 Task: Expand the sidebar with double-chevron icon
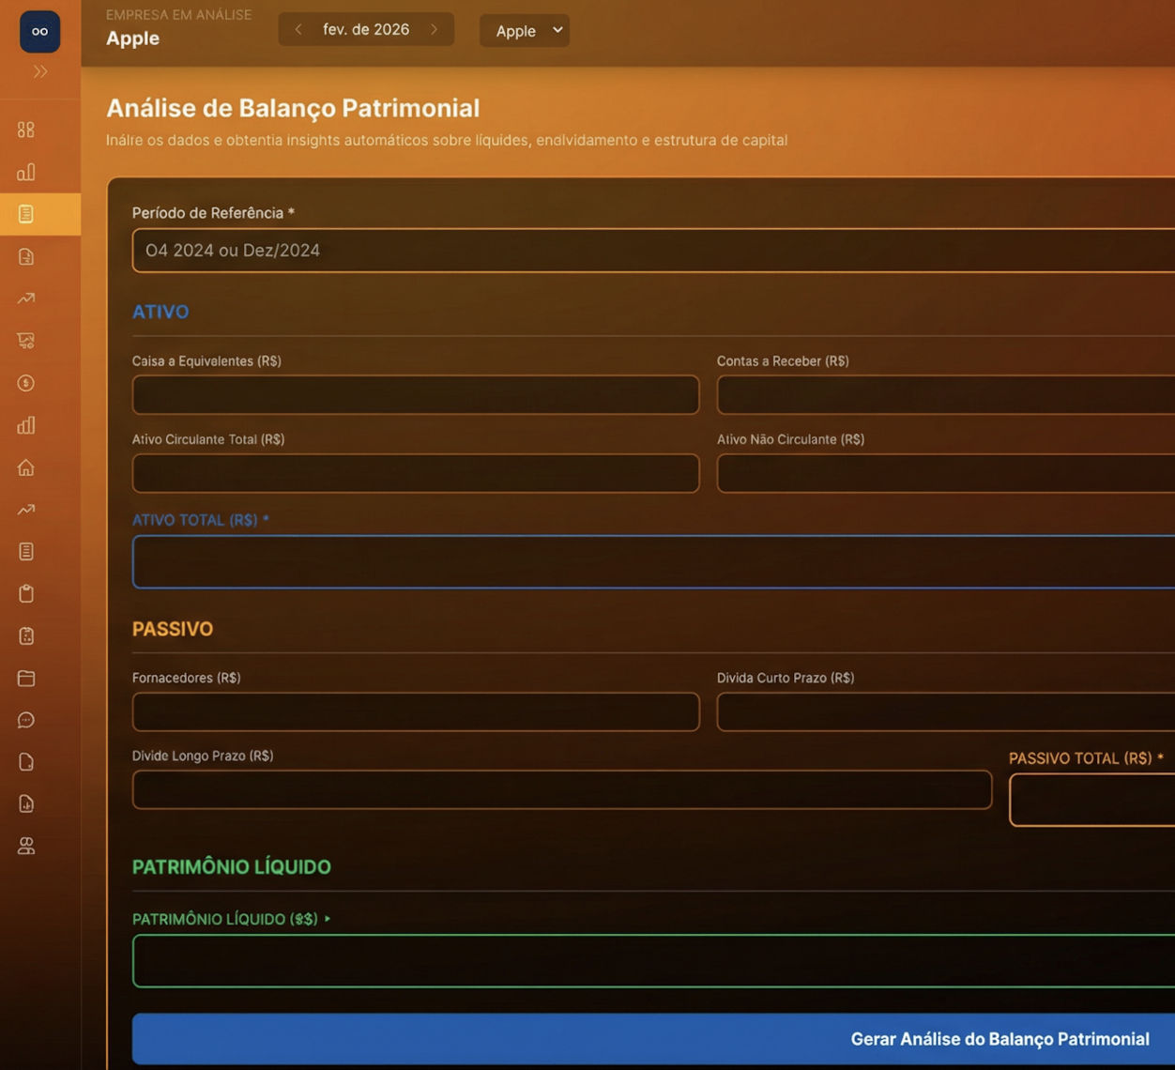[40, 71]
